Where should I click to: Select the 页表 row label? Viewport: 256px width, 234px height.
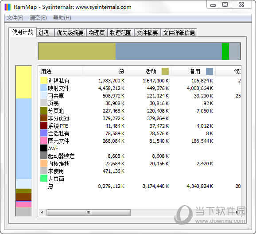(x=54, y=103)
